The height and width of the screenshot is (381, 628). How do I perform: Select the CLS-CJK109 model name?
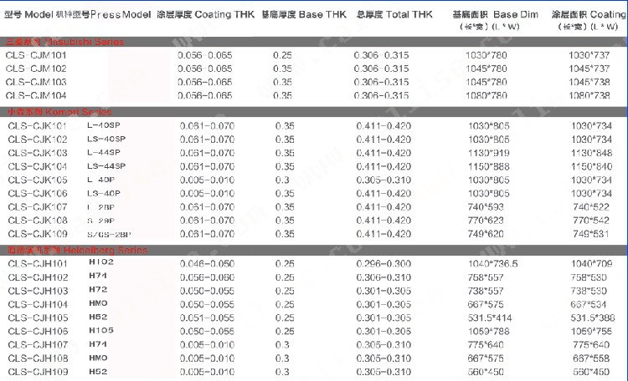pos(37,234)
